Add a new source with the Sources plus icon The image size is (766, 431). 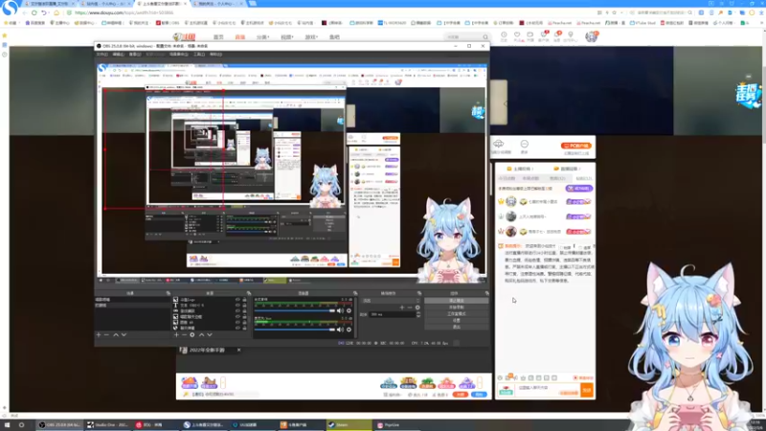pos(176,335)
